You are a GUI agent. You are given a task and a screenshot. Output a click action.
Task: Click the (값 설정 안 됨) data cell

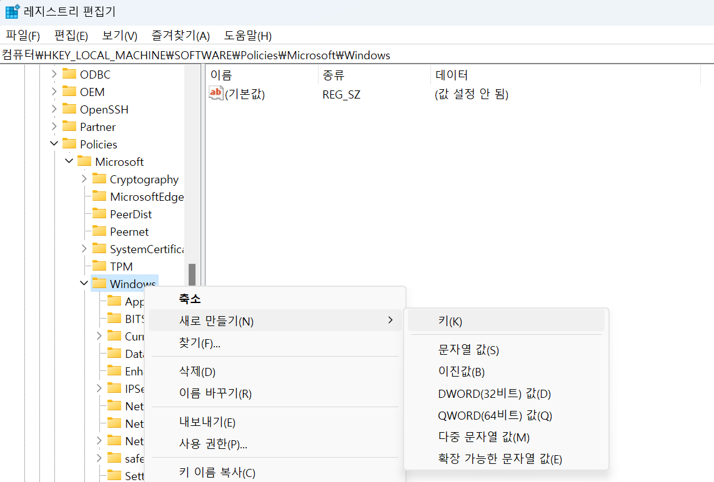472,94
